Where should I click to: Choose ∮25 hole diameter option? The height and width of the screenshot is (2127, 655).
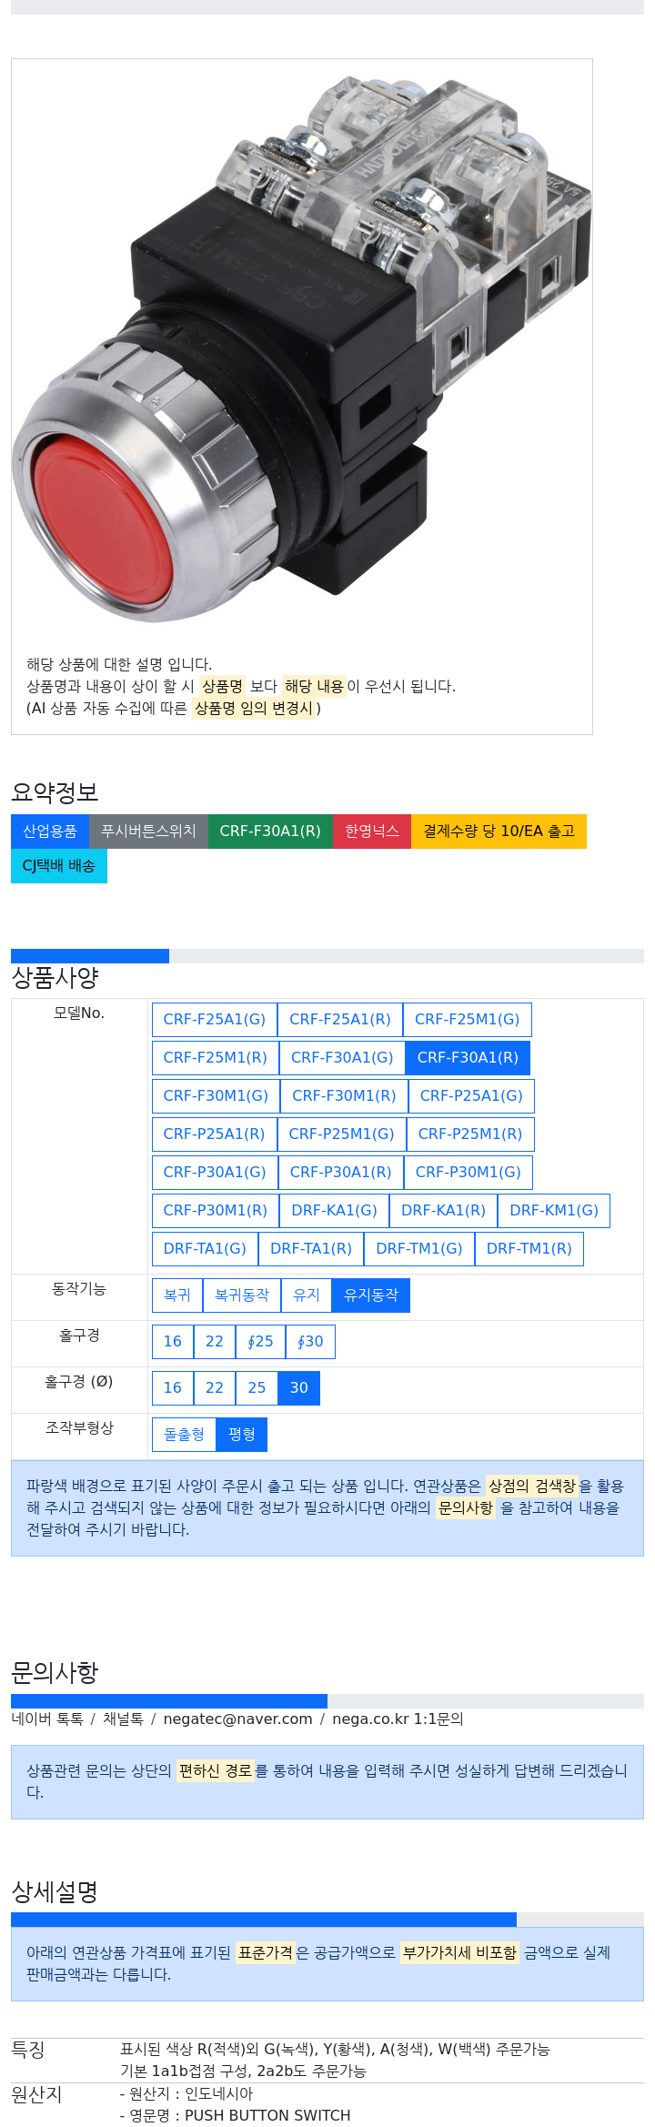click(x=260, y=1342)
